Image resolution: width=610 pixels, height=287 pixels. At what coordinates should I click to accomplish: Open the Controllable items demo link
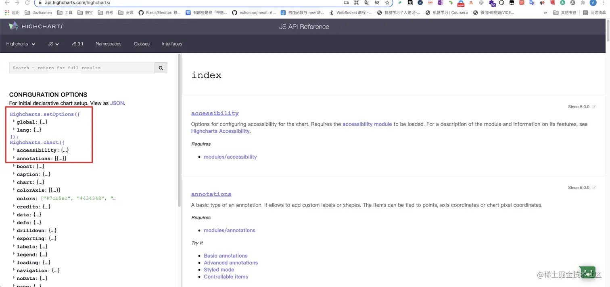coord(226,277)
